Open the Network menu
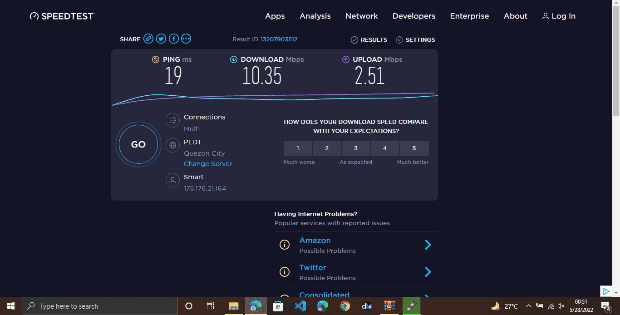The height and width of the screenshot is (315, 620). [362, 16]
